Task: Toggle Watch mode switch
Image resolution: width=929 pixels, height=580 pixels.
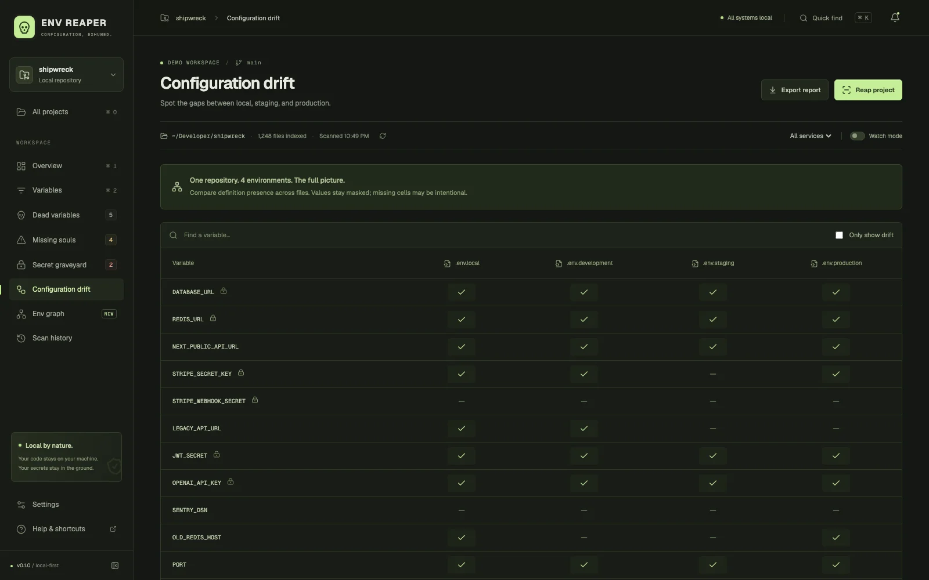Action: [x=857, y=136]
